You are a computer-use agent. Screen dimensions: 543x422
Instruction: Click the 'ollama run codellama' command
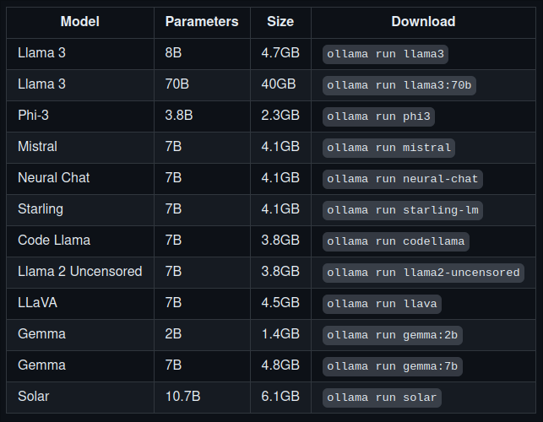[395, 241]
